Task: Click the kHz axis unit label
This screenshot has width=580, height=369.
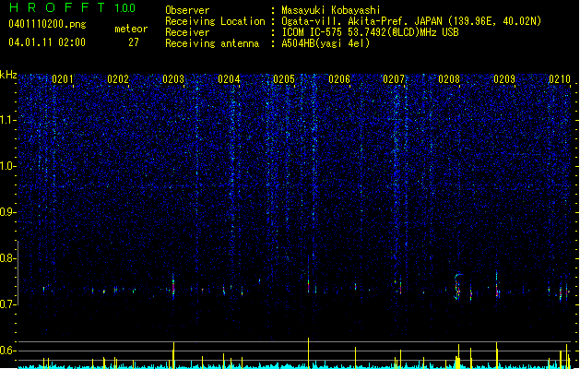Action: (8, 75)
